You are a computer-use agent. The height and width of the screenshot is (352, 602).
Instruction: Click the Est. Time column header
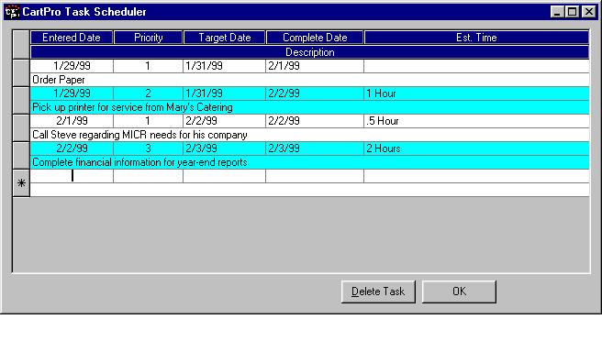[x=476, y=38]
